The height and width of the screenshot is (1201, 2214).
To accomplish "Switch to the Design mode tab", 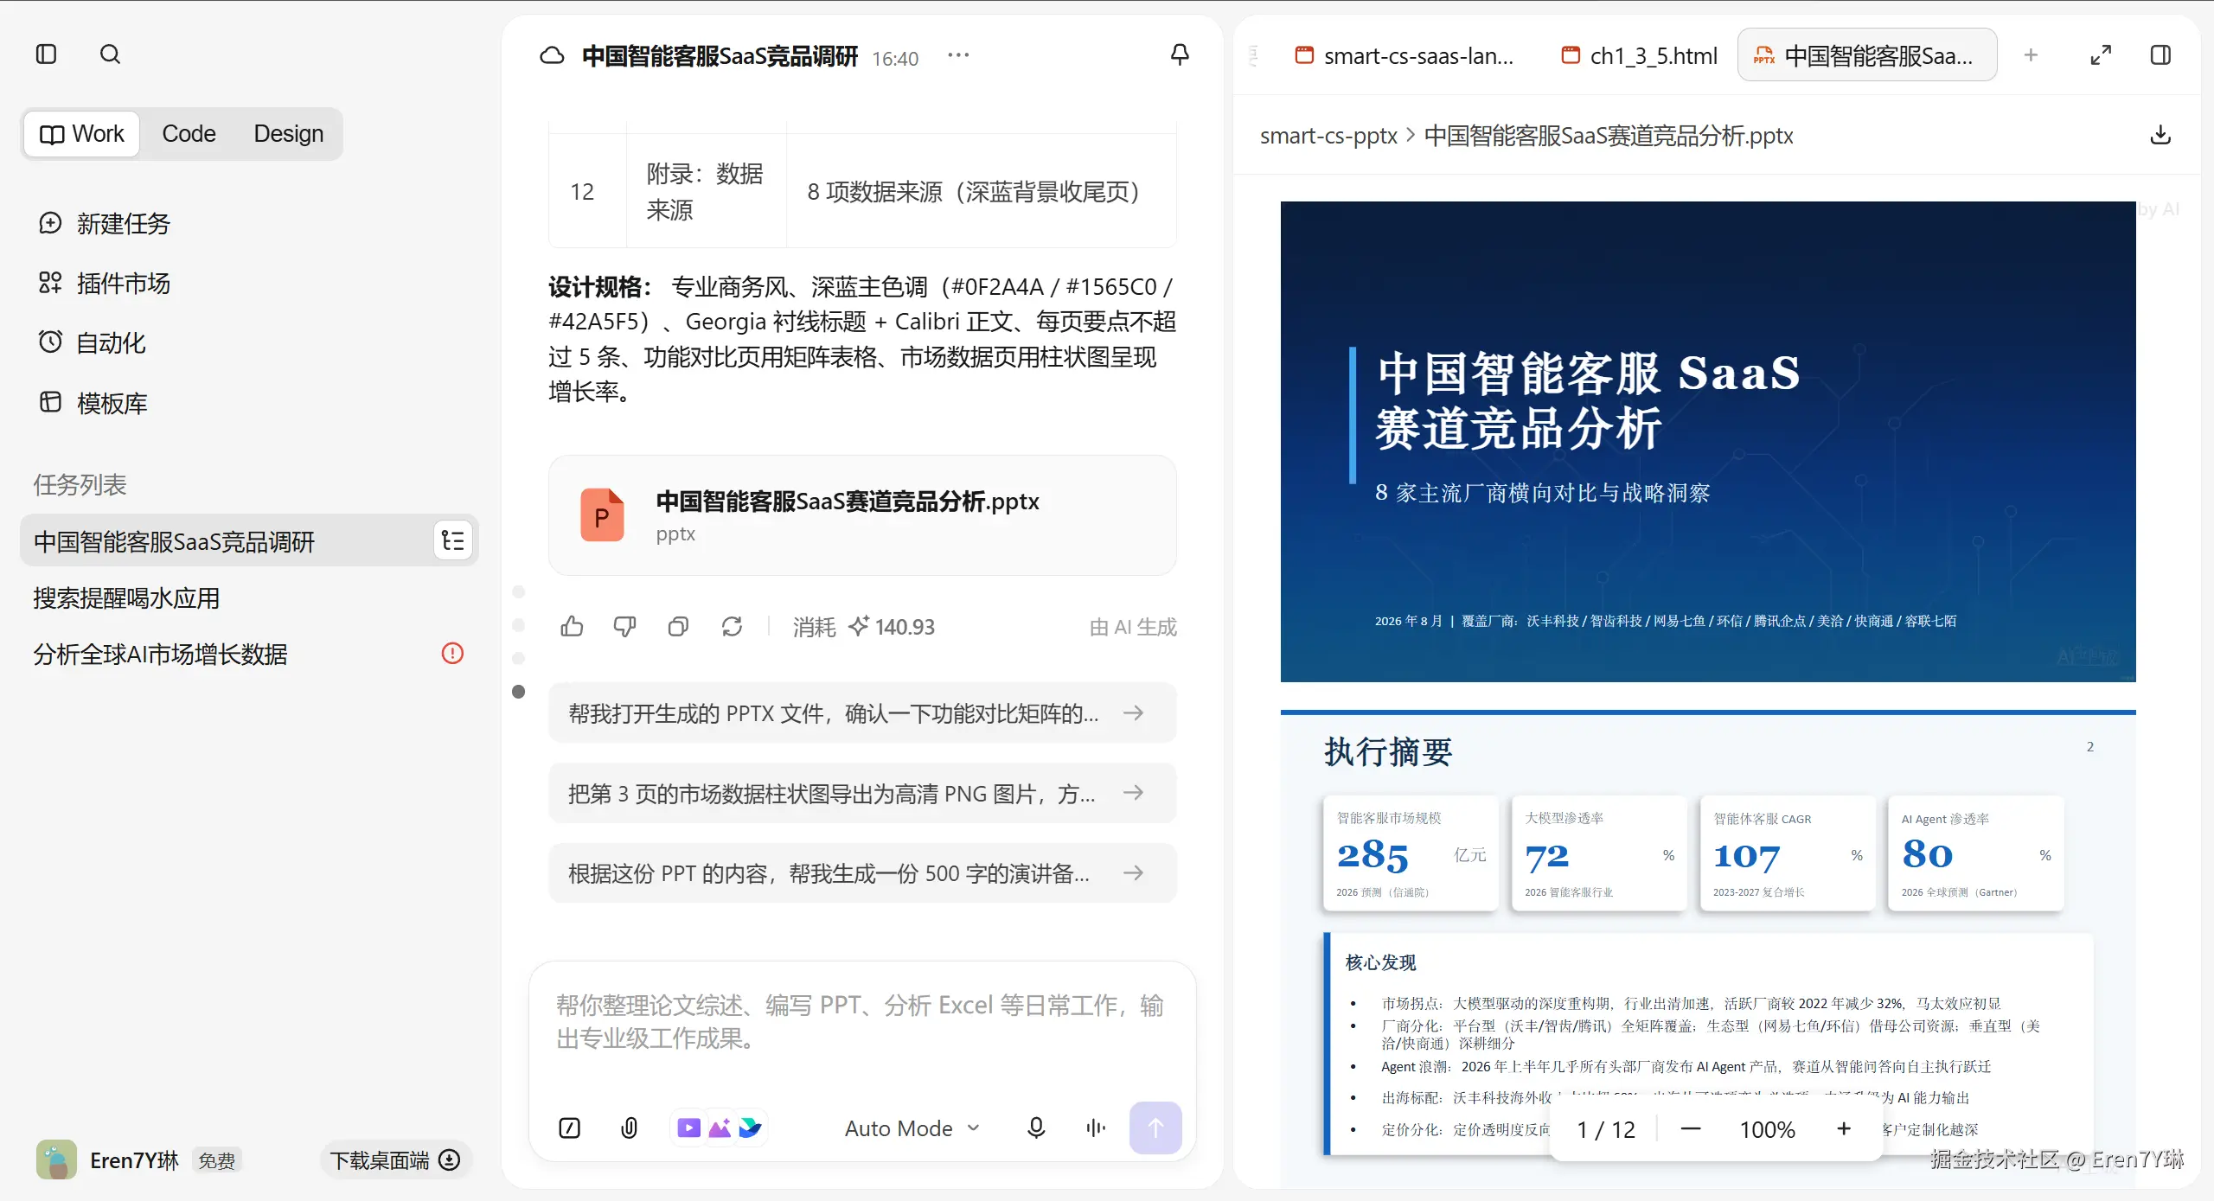I will click(x=288, y=134).
